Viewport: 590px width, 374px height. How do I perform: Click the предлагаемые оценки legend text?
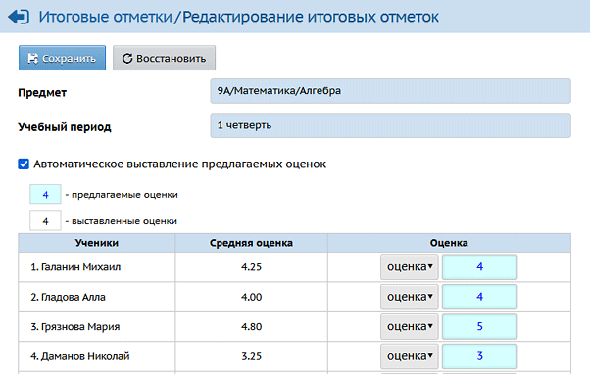[124, 195]
